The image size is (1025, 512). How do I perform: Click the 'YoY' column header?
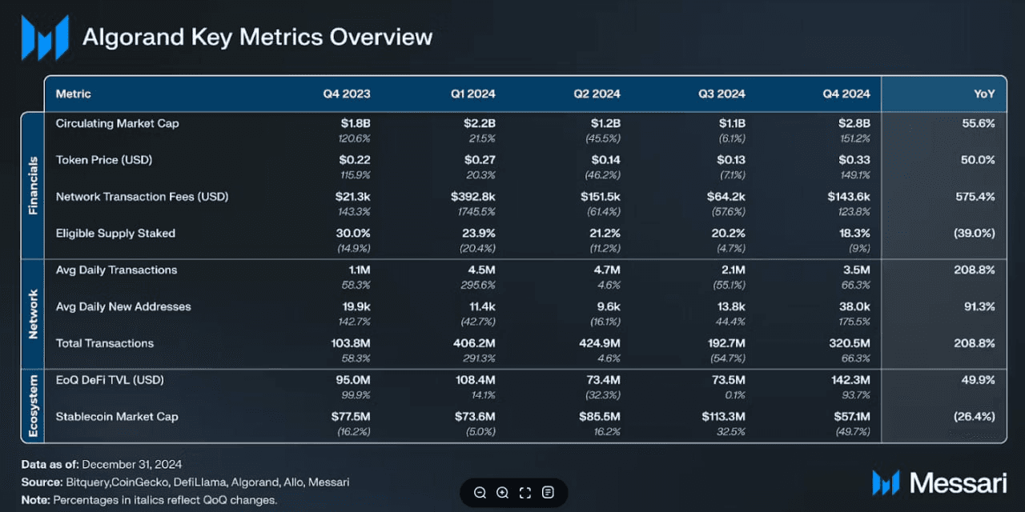pos(985,94)
